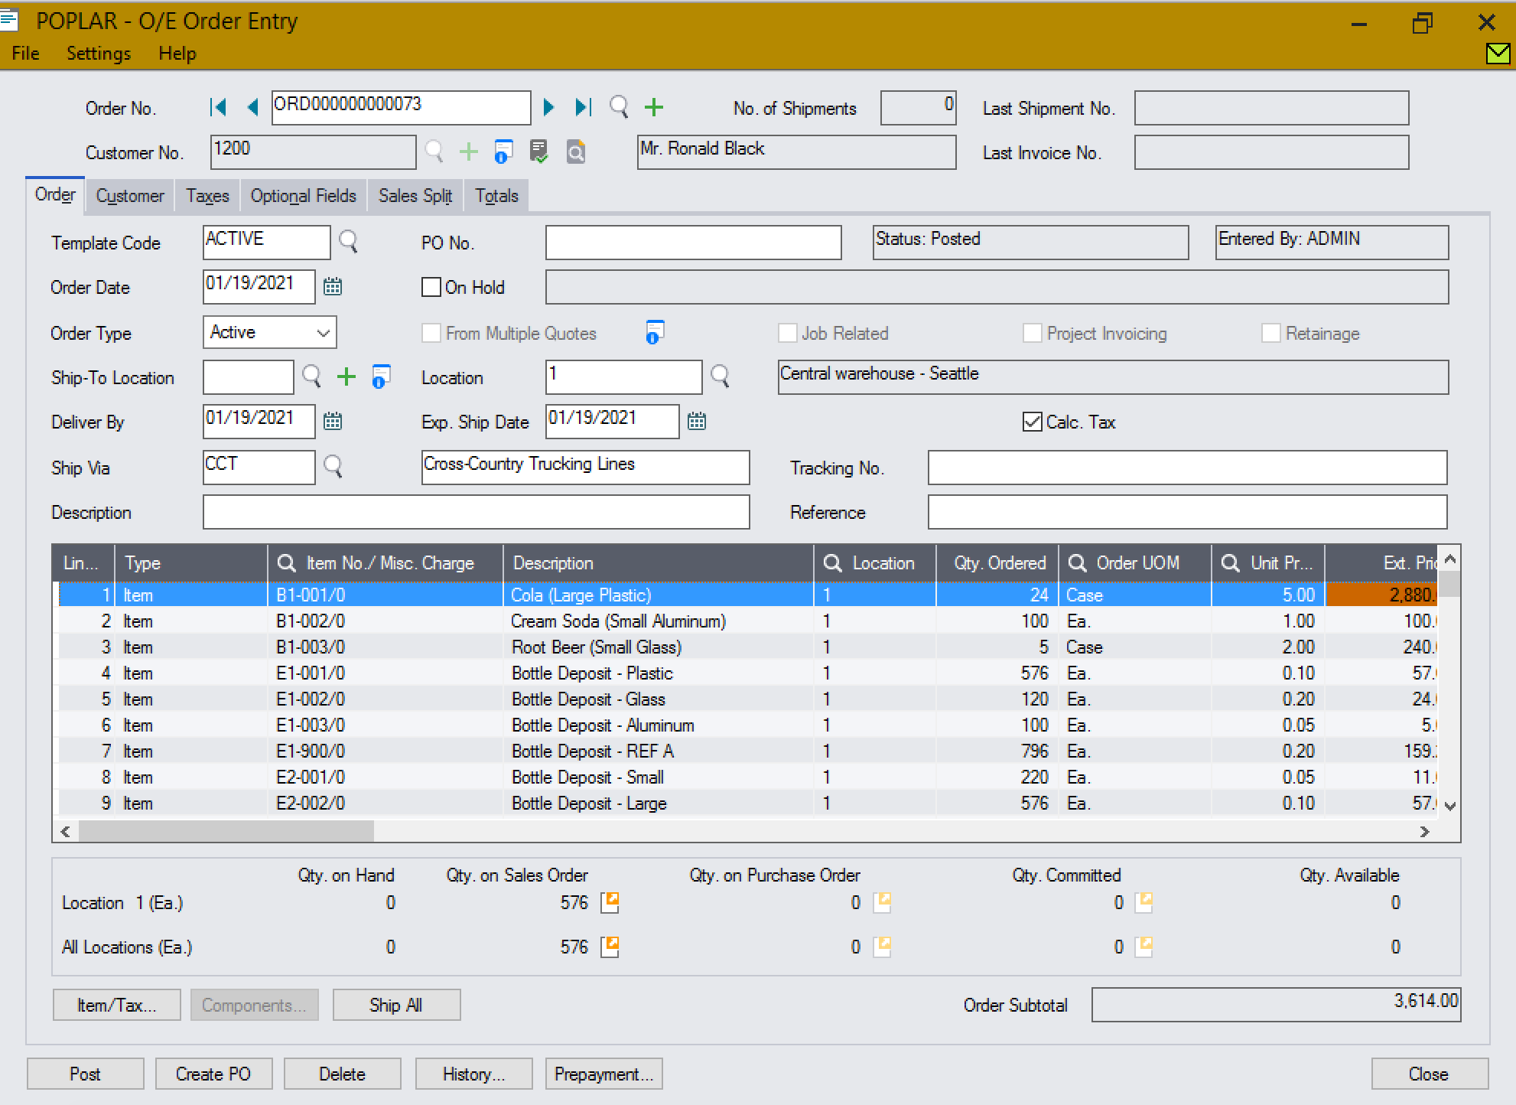Open the Help menu
Image resolution: width=1516 pixels, height=1105 pixels.
pyautogui.click(x=177, y=54)
